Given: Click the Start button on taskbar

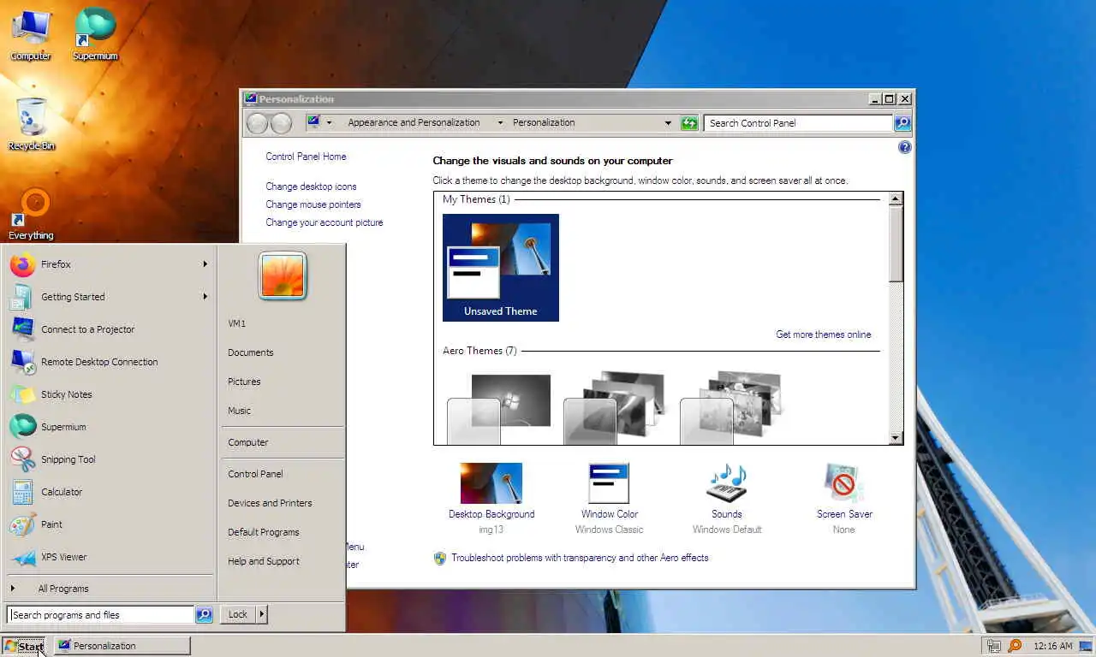Looking at the screenshot, I should click(x=25, y=646).
